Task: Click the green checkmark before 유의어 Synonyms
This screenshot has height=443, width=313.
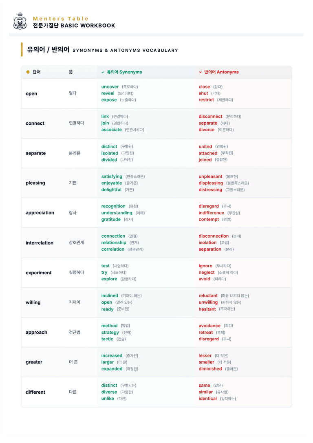Action: coord(103,72)
